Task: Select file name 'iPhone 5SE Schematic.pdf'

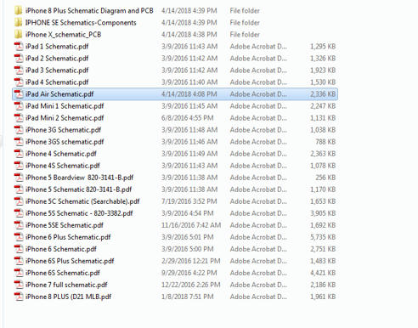Action: coord(65,225)
